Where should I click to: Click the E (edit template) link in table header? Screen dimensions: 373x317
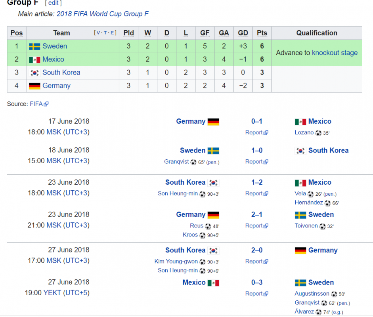point(112,32)
